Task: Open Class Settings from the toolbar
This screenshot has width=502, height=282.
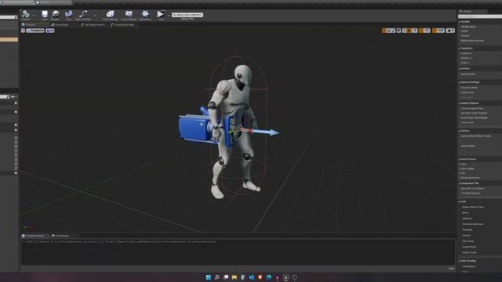Action: (x=110, y=15)
